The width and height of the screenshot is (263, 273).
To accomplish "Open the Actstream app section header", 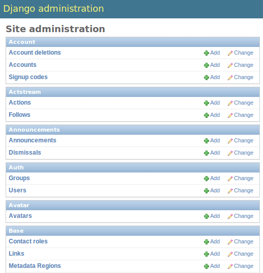I will [25, 92].
